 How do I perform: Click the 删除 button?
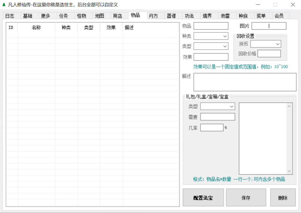[x=283, y=198]
